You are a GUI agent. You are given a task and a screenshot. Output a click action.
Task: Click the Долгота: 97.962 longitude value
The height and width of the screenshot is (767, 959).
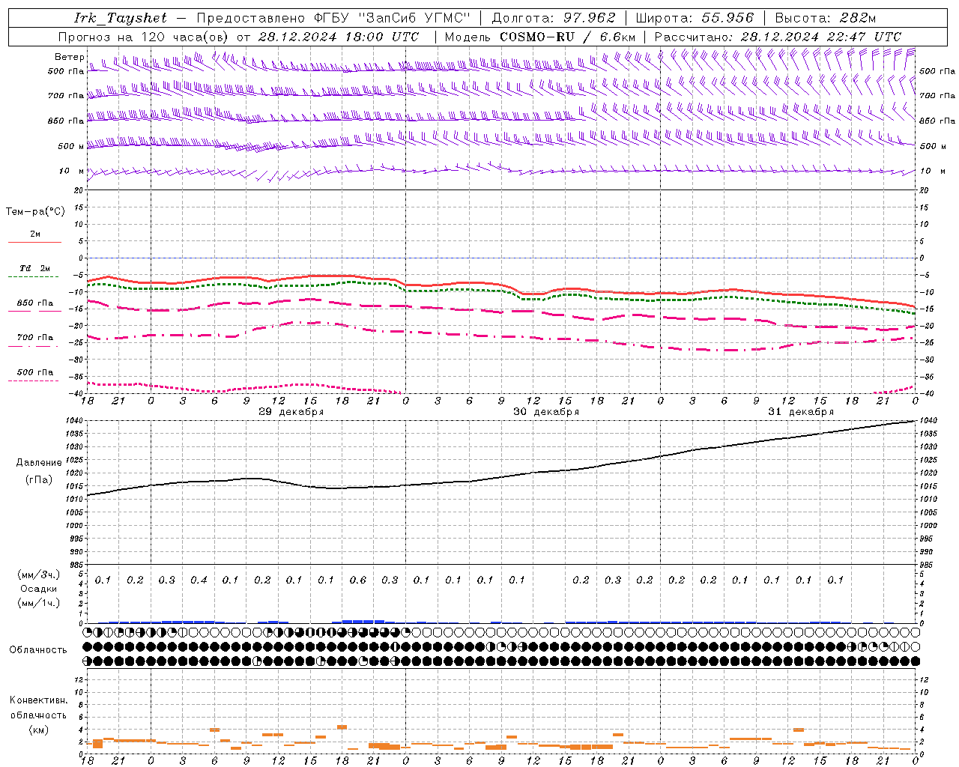click(554, 18)
